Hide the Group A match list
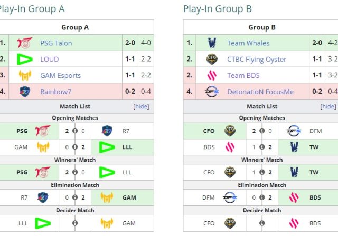The image size is (338, 237). (x=141, y=106)
